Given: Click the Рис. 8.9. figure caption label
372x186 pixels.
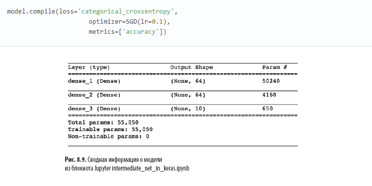Looking at the screenshot, I should tap(75, 159).
